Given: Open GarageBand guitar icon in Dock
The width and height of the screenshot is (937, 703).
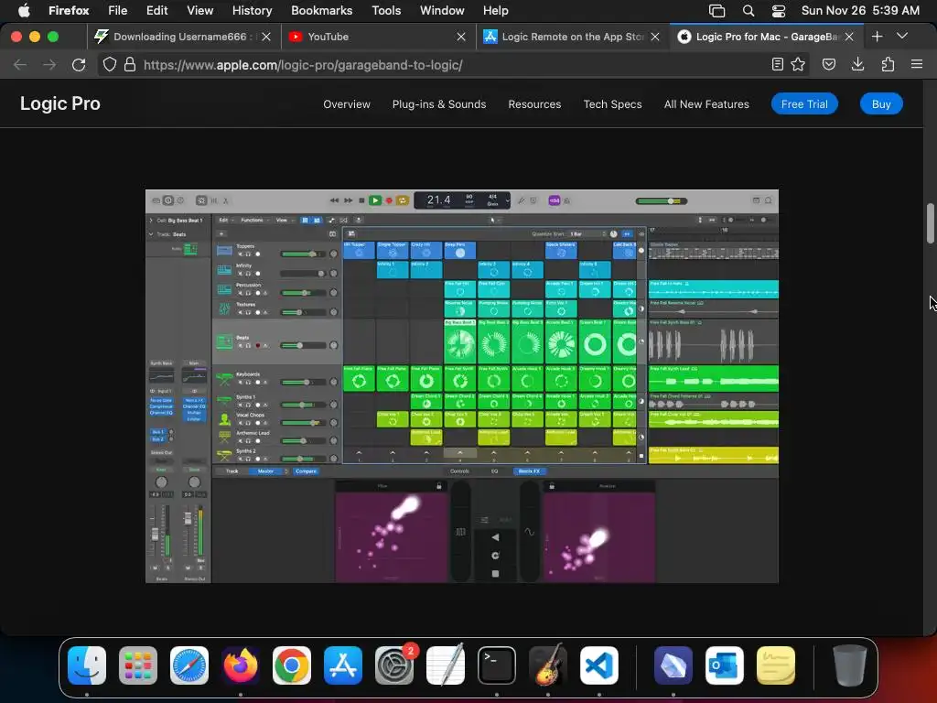Looking at the screenshot, I should 548,665.
